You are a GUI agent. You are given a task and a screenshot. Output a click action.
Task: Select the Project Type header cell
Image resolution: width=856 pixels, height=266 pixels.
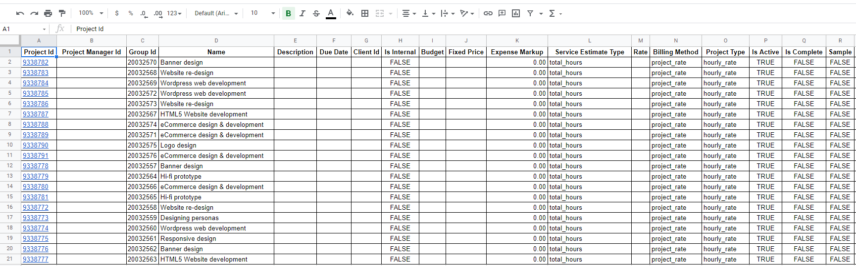click(x=725, y=52)
